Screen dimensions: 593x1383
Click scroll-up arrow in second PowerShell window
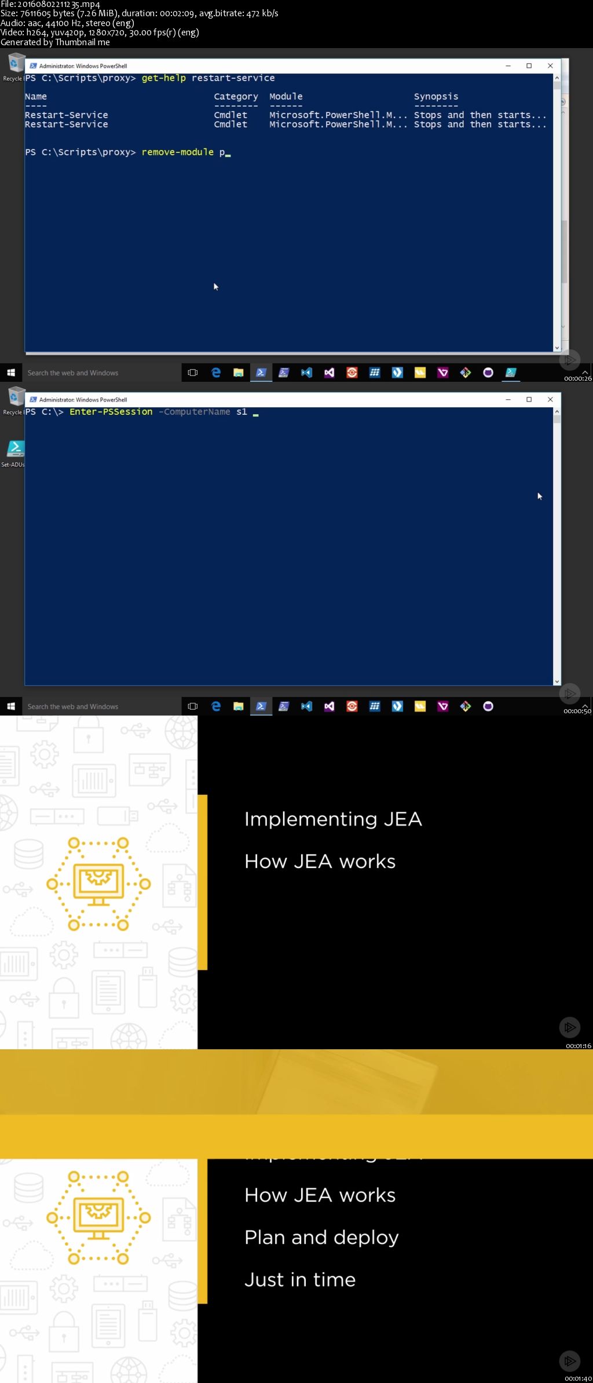click(x=557, y=411)
